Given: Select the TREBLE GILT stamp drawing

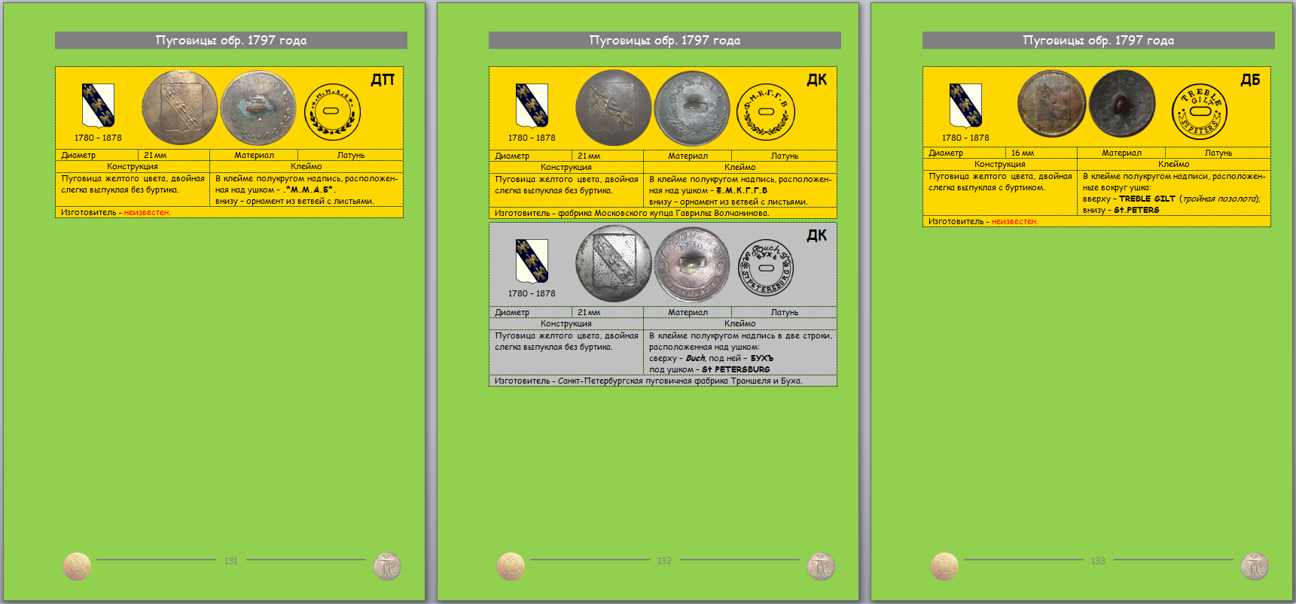Looking at the screenshot, I should [1200, 111].
